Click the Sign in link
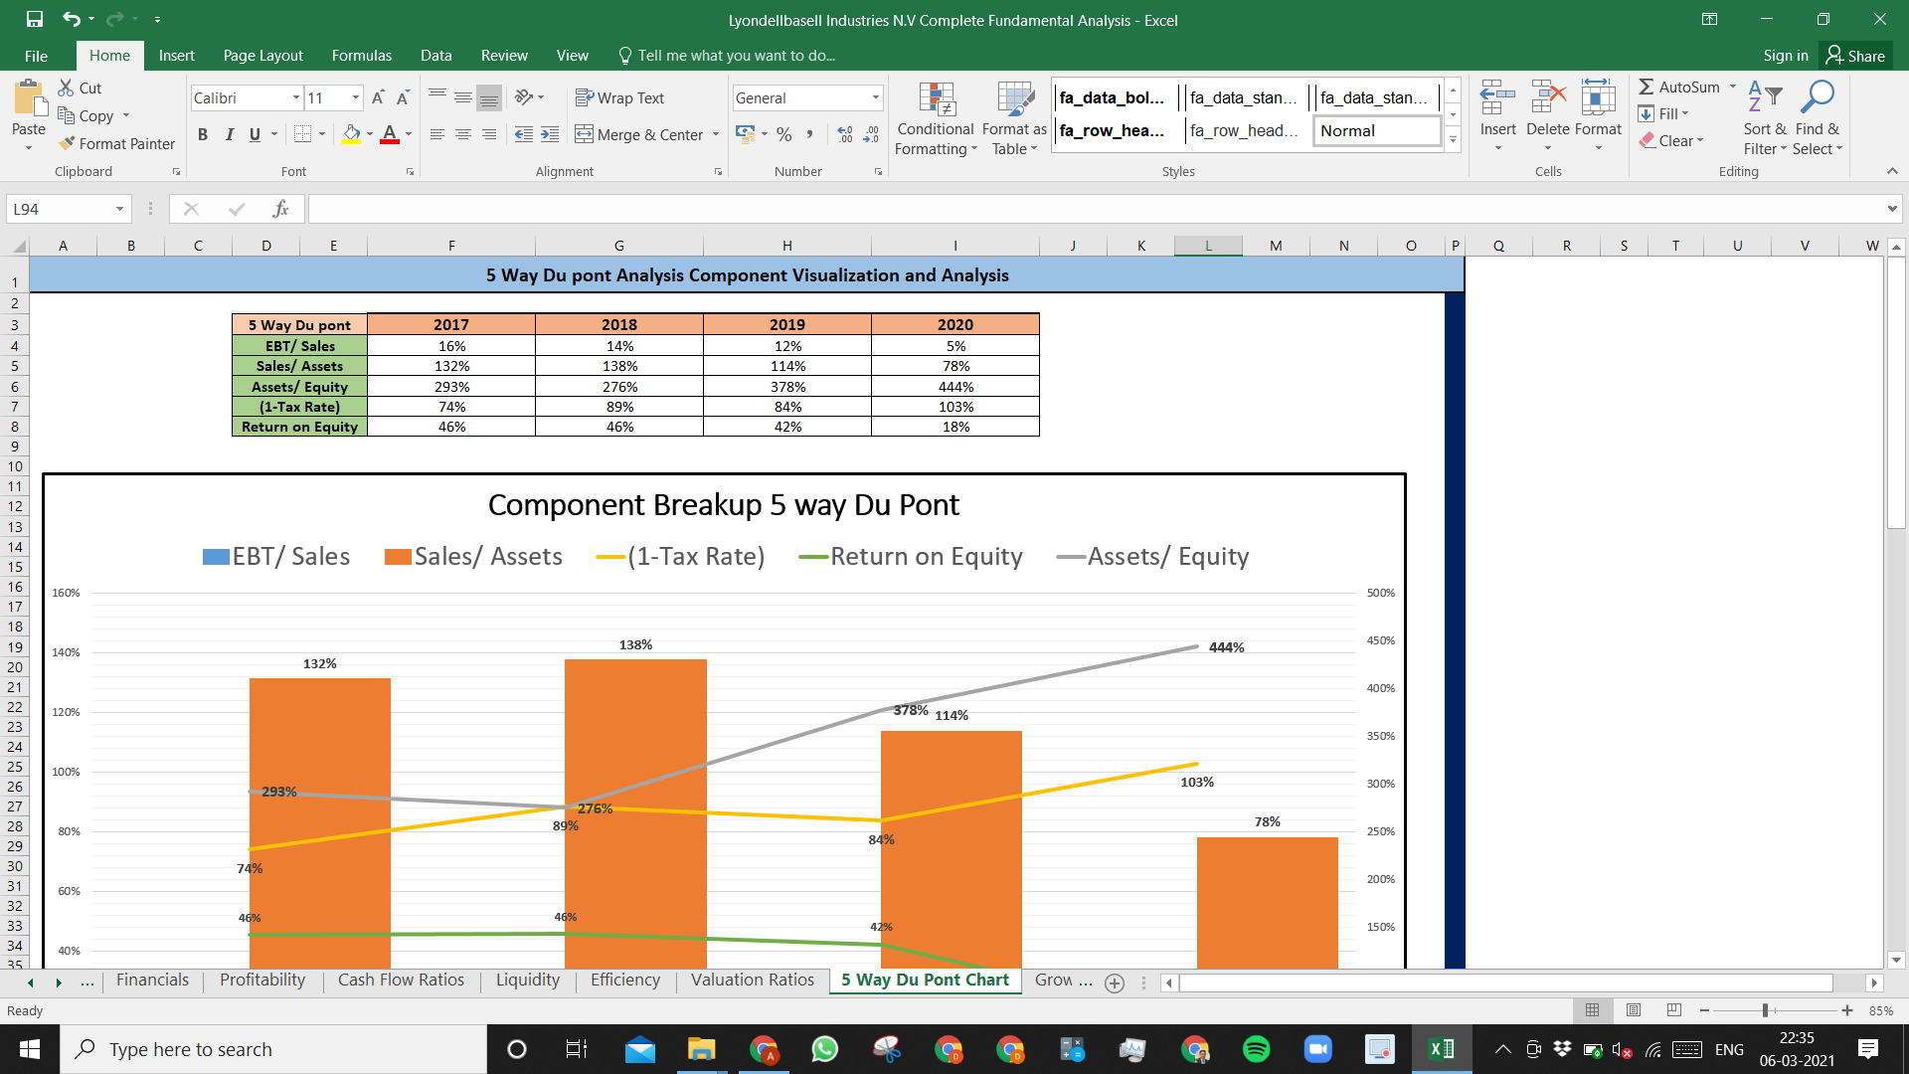Image resolution: width=1909 pixels, height=1074 pixels. pos(1786,56)
